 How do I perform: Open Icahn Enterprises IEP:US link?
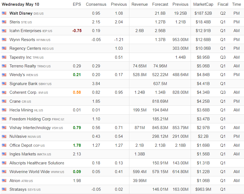31,31
